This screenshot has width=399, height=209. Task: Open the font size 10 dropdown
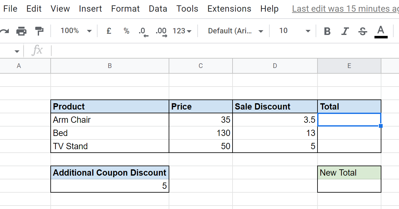[294, 31]
